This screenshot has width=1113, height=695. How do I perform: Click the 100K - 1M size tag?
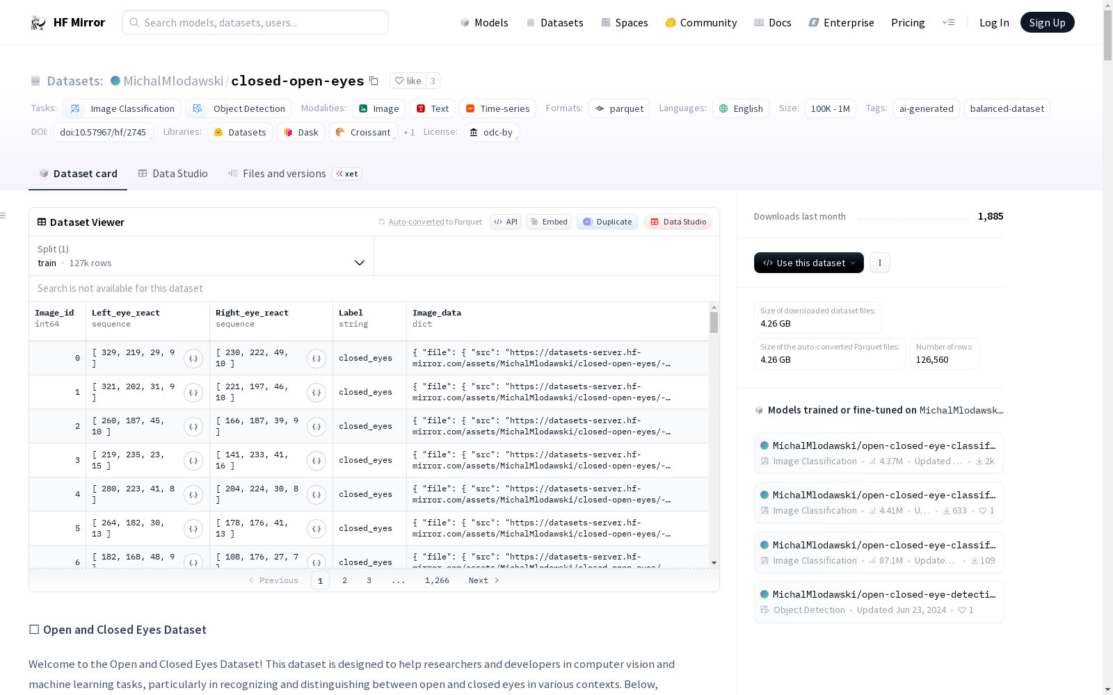(831, 108)
